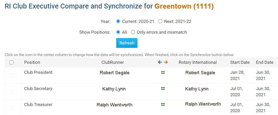
Task: Tick the select-all checkbox in table header
Action: [12, 62]
